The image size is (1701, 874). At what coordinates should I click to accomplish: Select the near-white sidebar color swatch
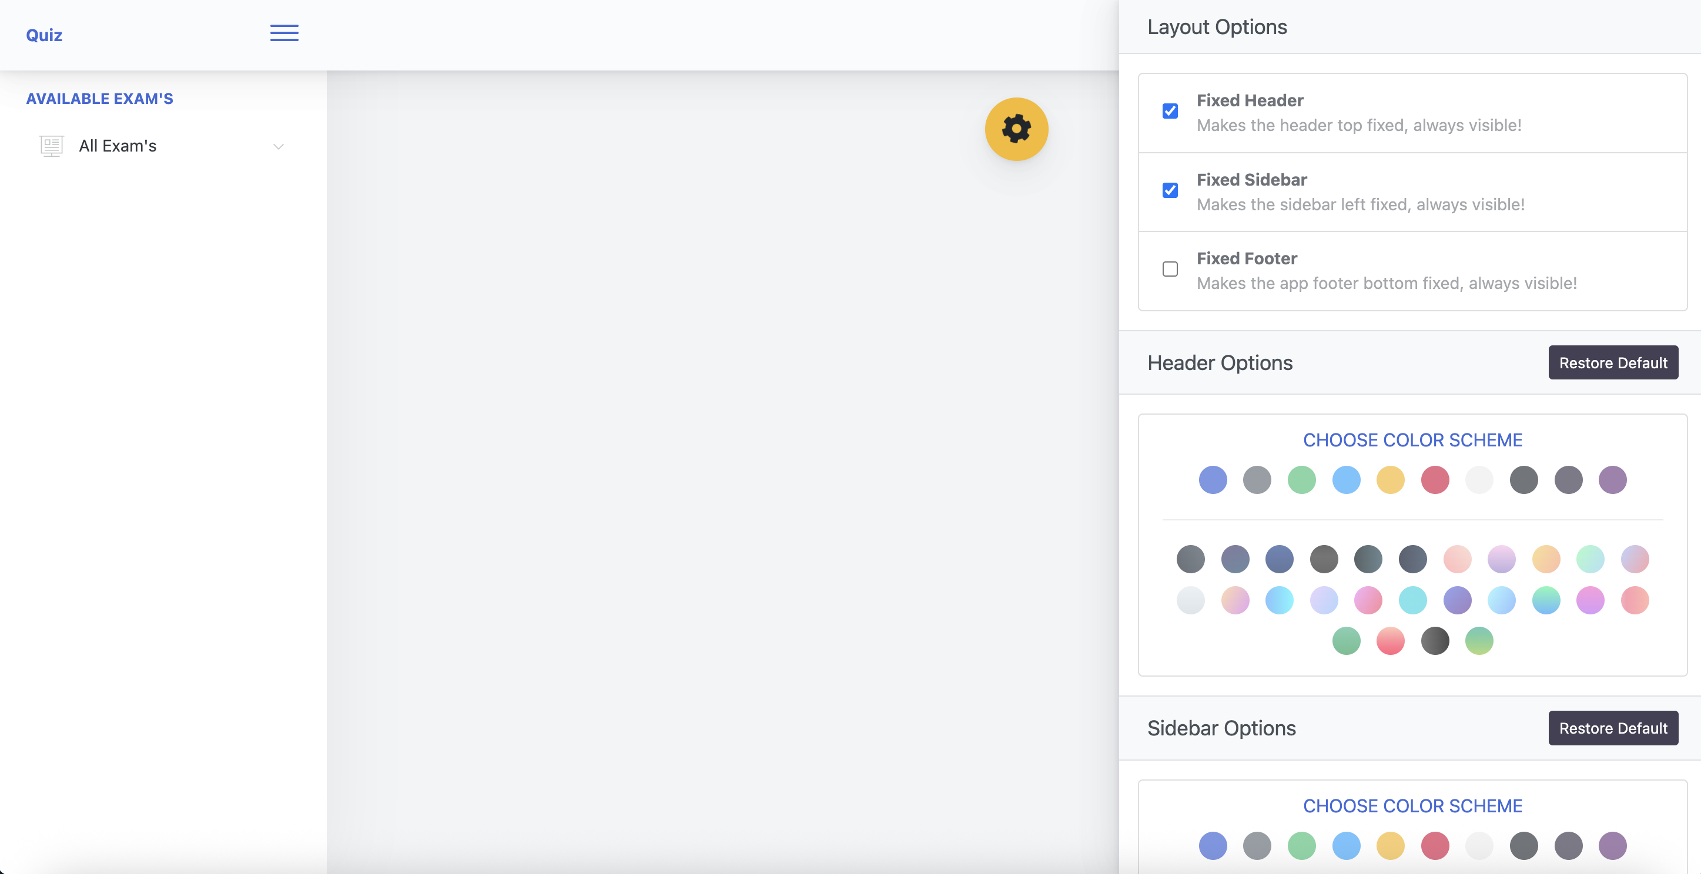tap(1479, 846)
